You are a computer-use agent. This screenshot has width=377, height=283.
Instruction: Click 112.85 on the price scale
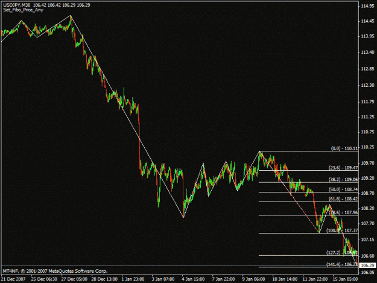click(x=367, y=69)
